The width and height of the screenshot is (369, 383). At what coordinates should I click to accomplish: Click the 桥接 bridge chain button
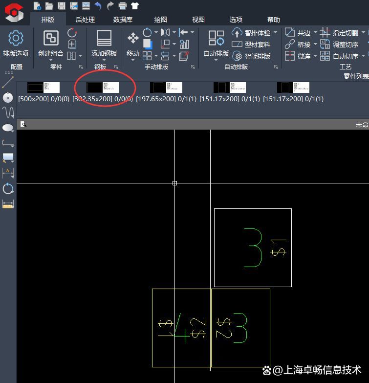298,45
